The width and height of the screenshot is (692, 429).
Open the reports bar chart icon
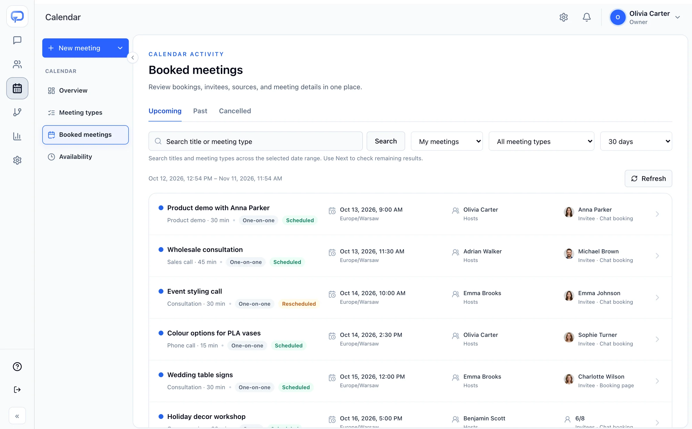coord(17,136)
